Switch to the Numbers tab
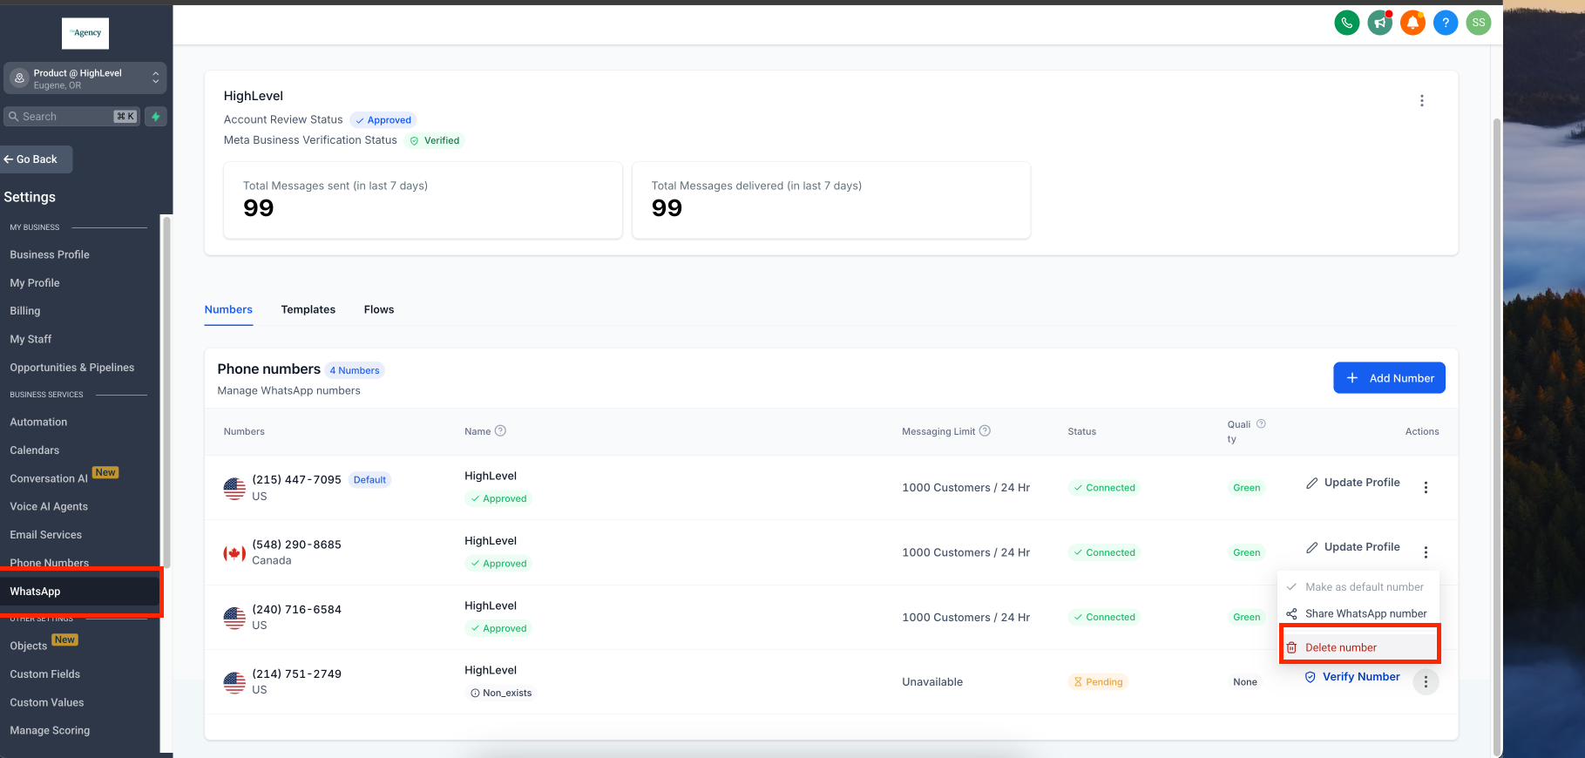Screen dimensions: 1585x758 pyautogui.click(x=228, y=309)
